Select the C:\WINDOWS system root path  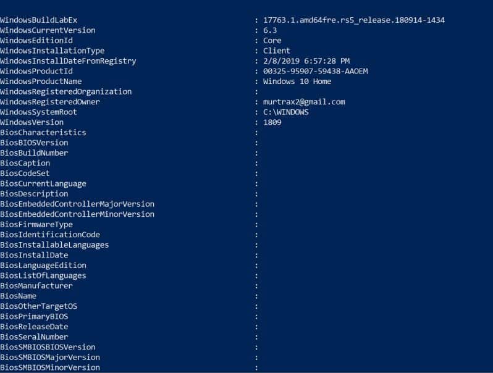coord(286,112)
